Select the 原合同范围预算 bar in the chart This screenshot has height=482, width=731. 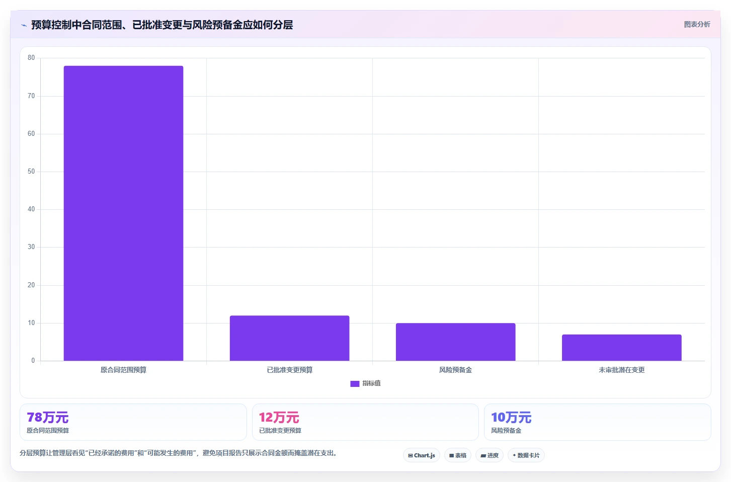[x=123, y=213]
